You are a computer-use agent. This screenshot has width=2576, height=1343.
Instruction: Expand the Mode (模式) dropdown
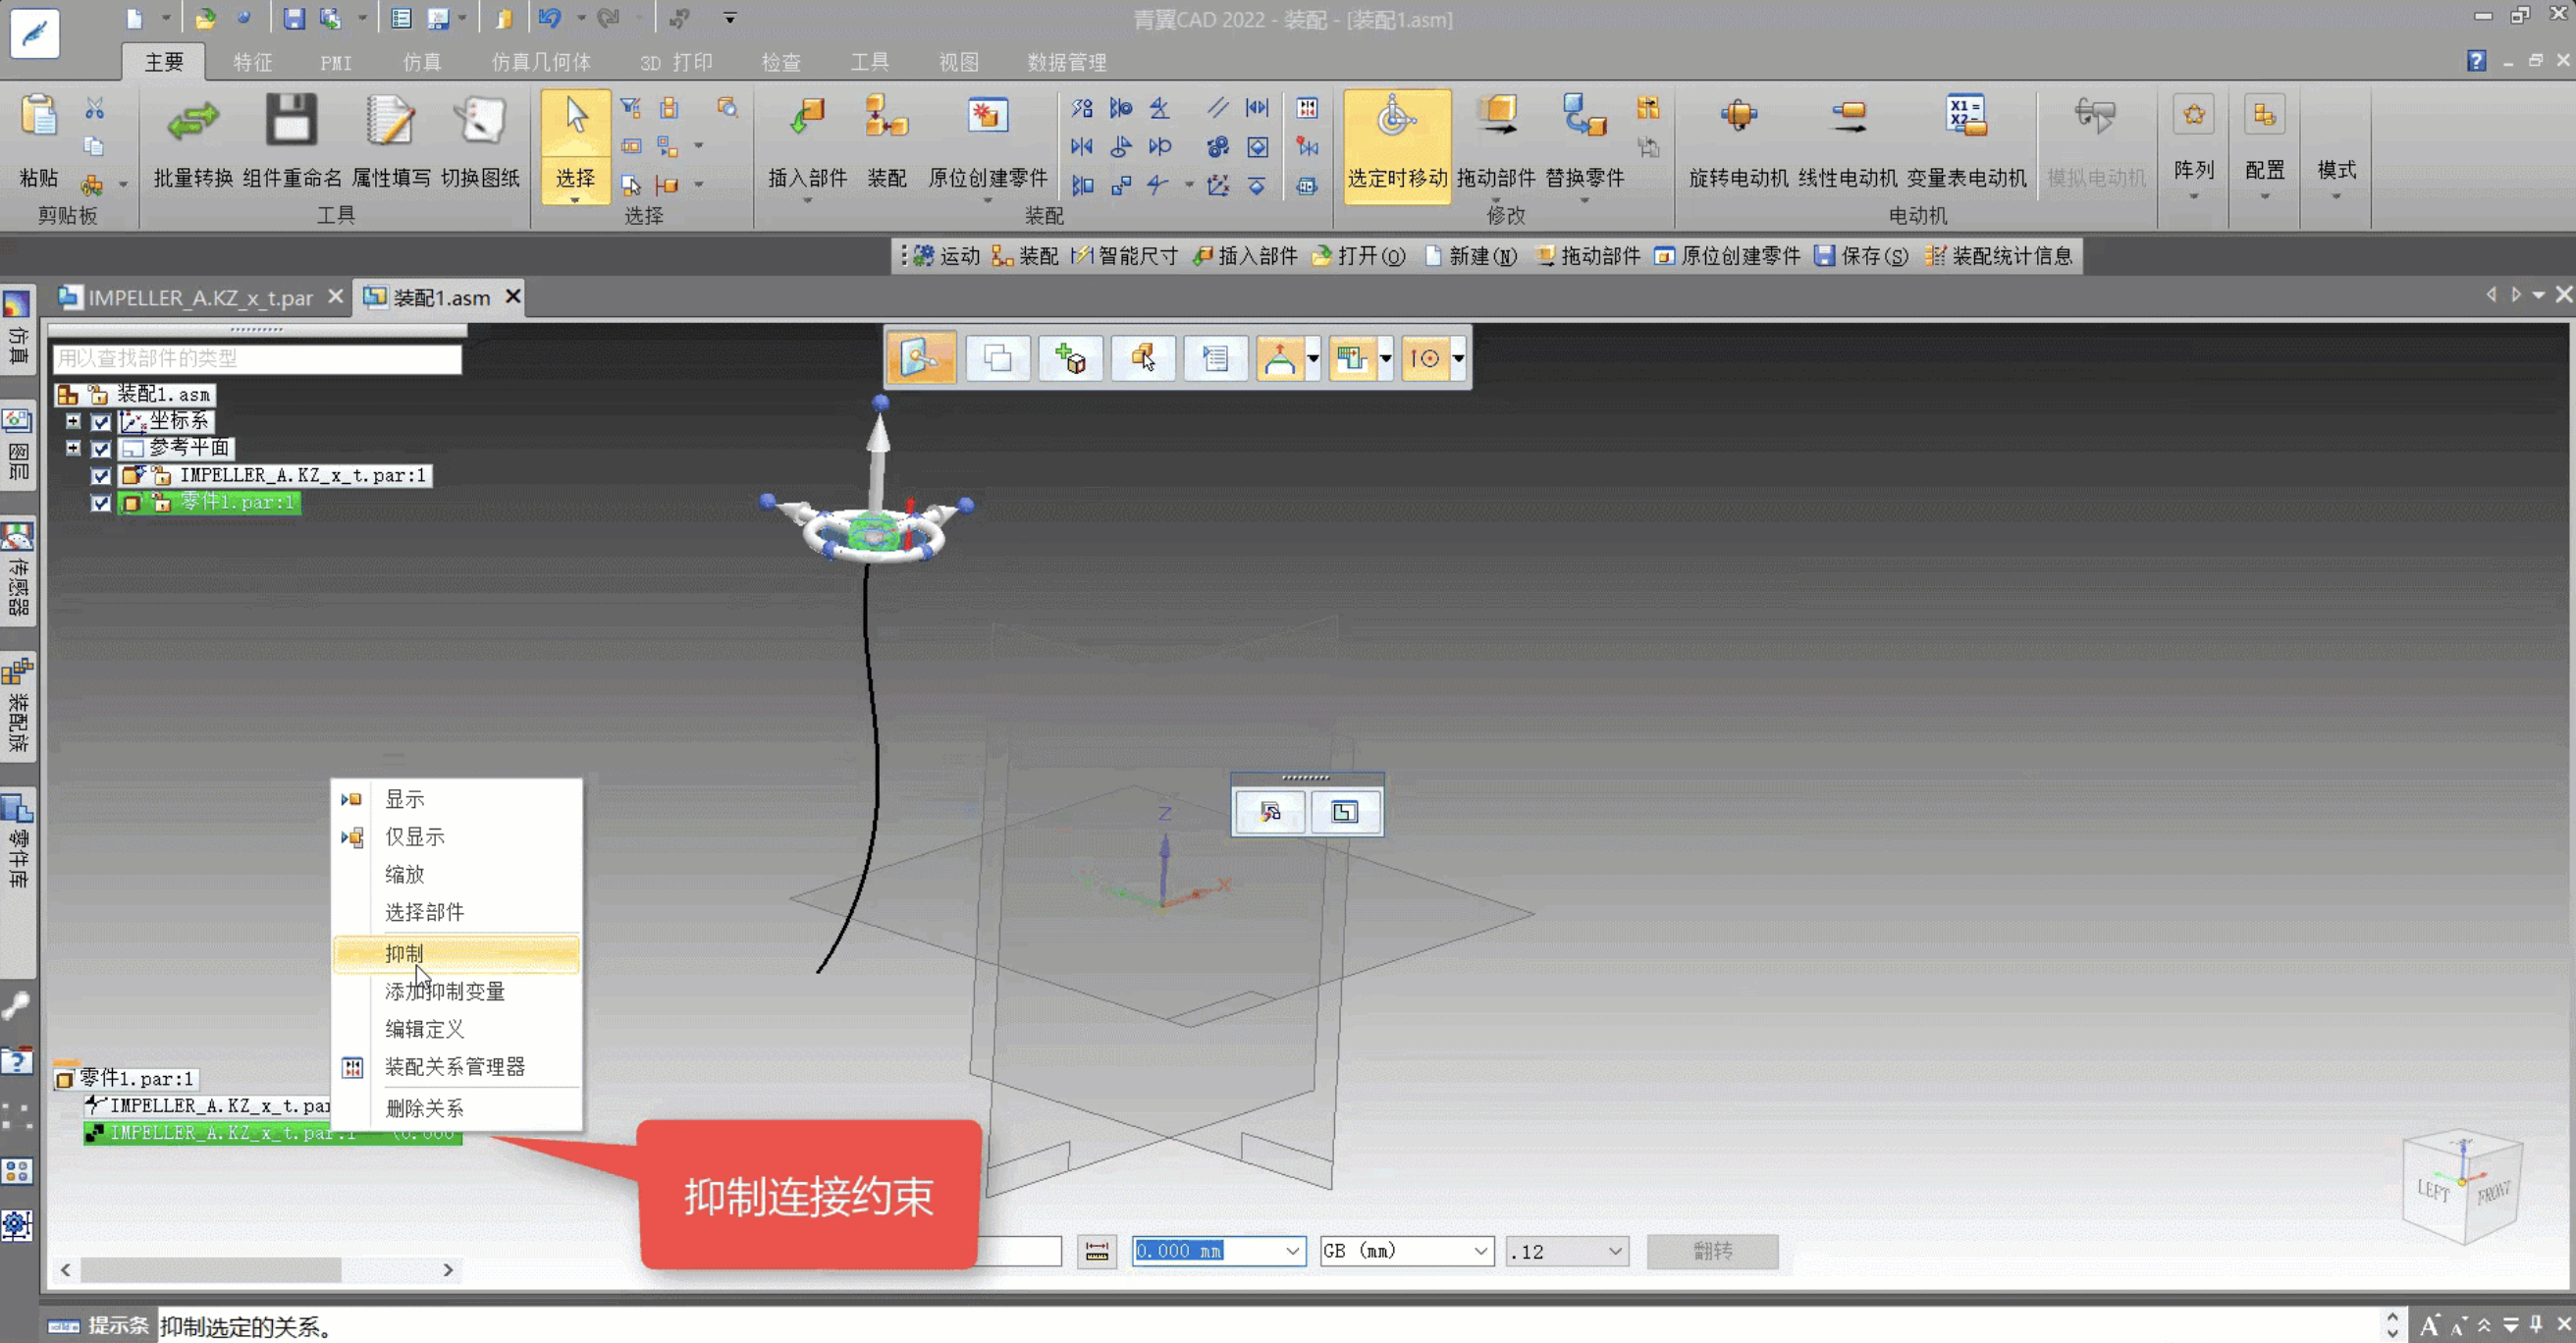click(x=2336, y=196)
